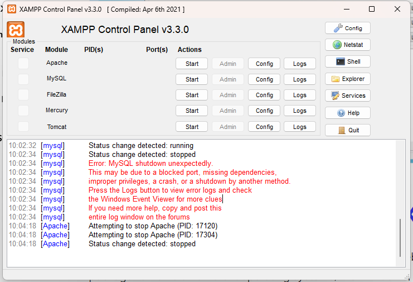Screen dimensions: 413x282
Task: Click the disabled Mercury Admin button
Action: (x=228, y=111)
